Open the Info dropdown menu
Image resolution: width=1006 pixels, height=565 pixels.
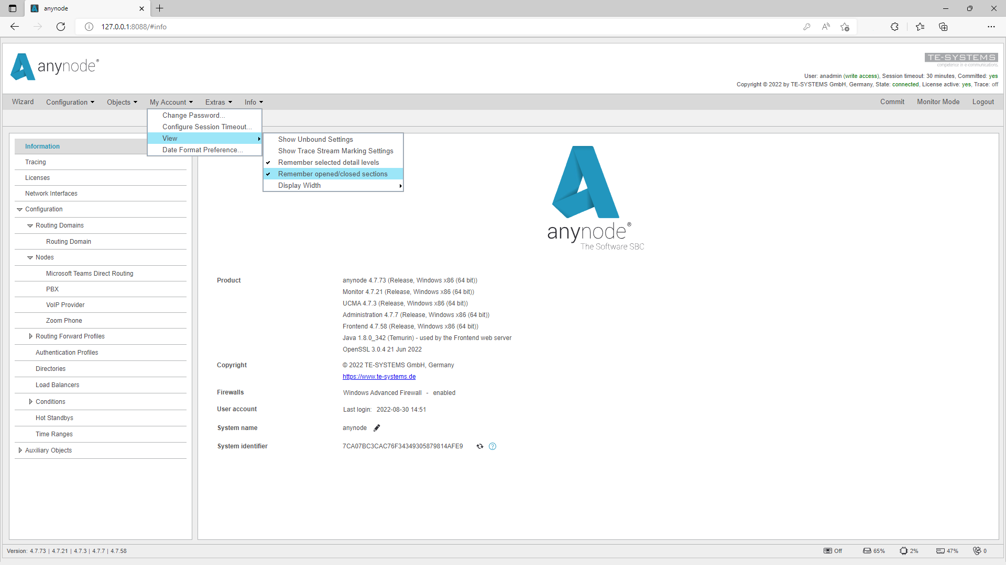click(254, 102)
